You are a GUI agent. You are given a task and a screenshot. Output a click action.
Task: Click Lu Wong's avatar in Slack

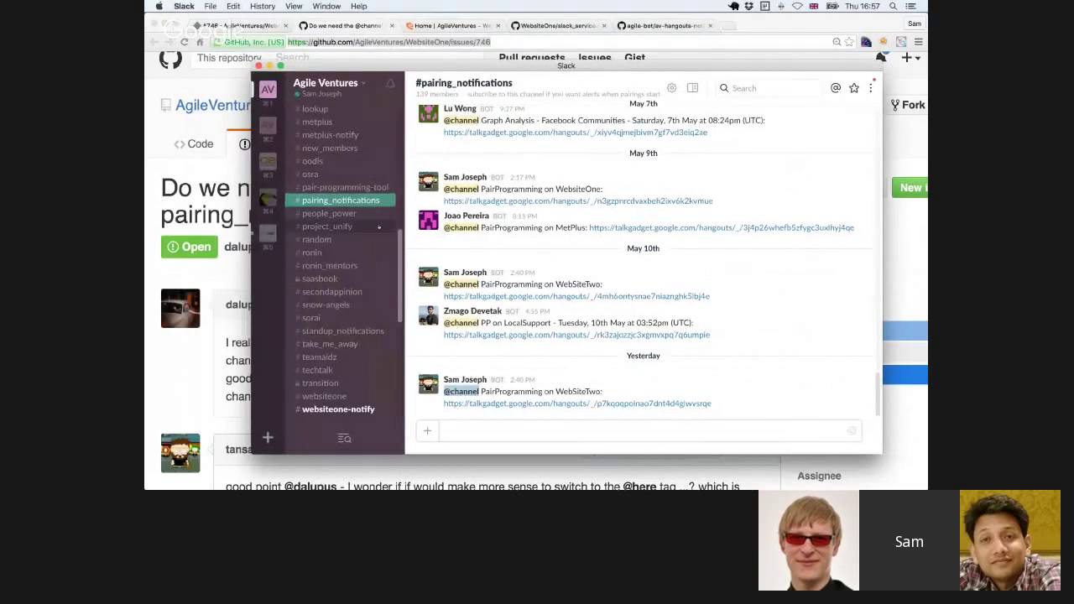429,113
